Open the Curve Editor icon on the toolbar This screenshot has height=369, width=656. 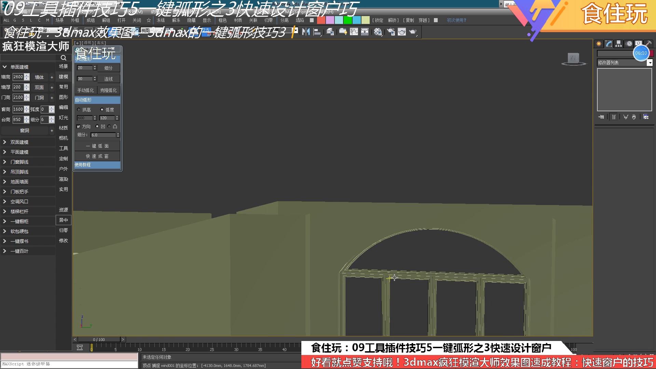354,32
